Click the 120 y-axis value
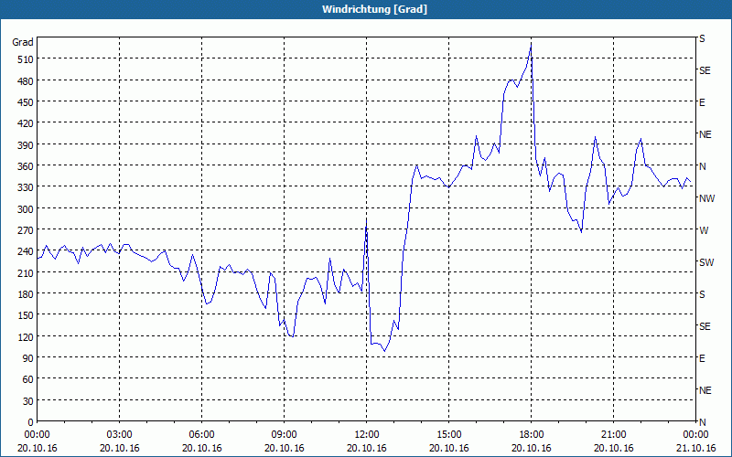The height and width of the screenshot is (457, 732). tap(26, 337)
